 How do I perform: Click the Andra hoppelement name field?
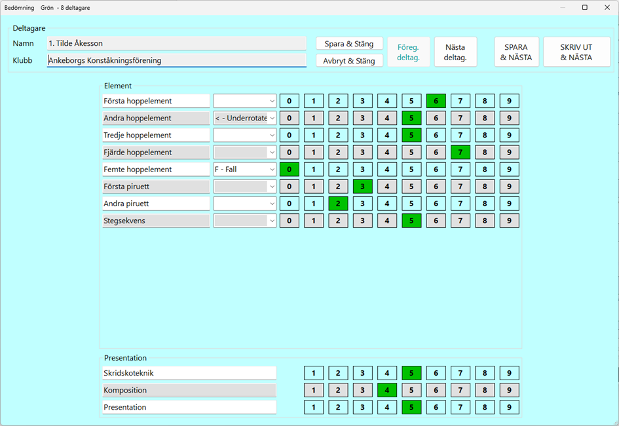click(x=156, y=118)
